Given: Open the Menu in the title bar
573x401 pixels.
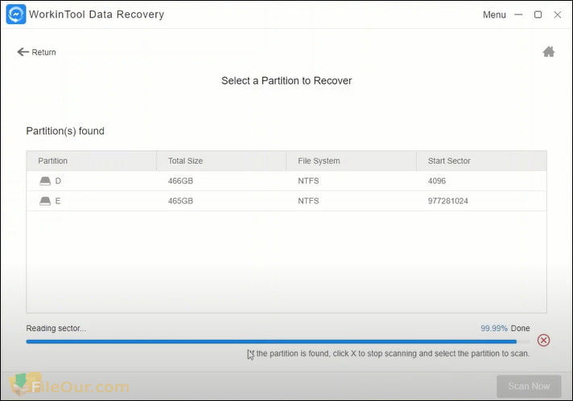Looking at the screenshot, I should pyautogui.click(x=494, y=14).
